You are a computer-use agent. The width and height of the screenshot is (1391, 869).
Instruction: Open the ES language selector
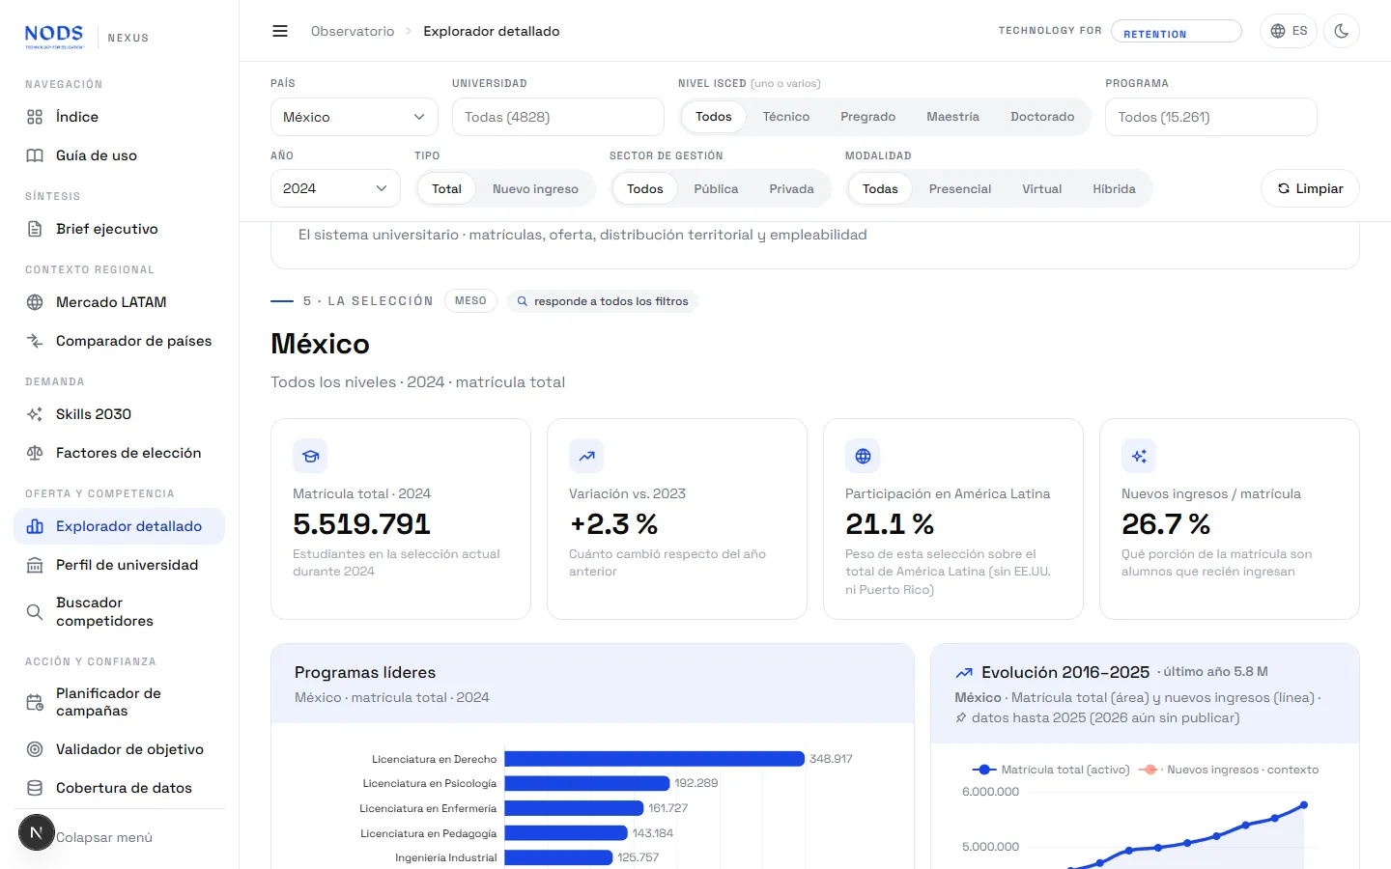tap(1289, 31)
